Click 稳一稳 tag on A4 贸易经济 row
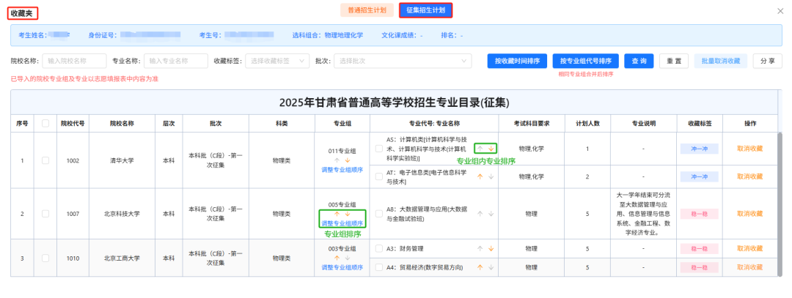Image resolution: width=792 pixels, height=298 pixels. pyautogui.click(x=699, y=267)
